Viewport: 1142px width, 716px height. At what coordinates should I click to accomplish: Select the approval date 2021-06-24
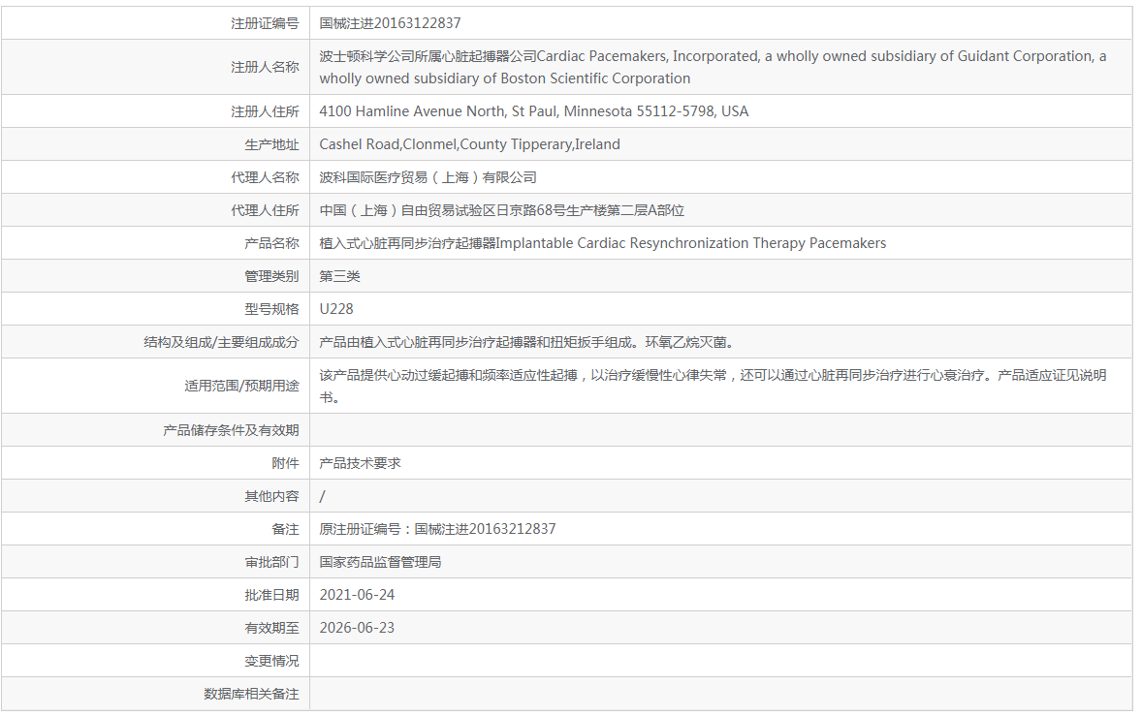point(357,595)
